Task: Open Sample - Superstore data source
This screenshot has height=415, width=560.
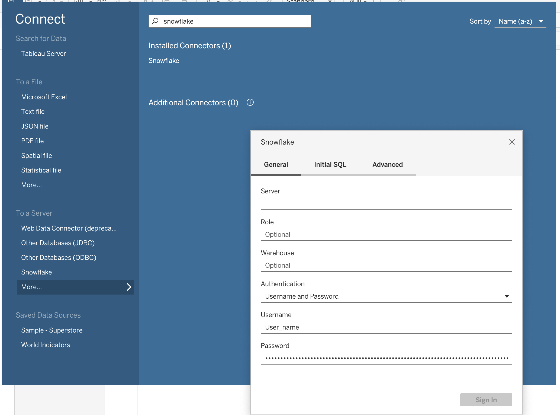Action: (52, 330)
